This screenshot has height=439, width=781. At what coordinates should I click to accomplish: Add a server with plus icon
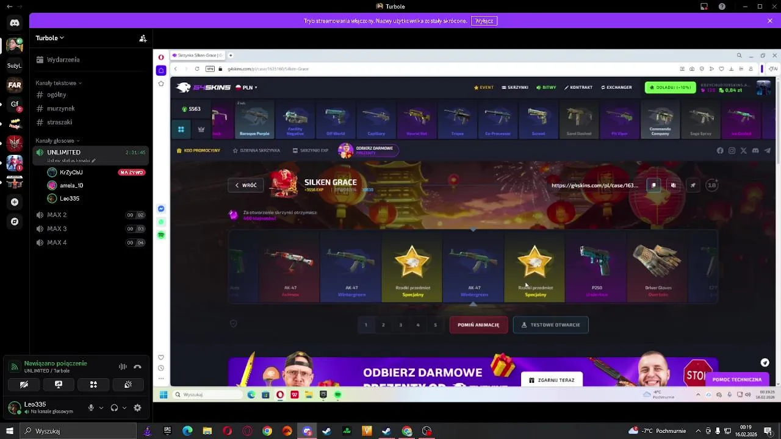15,202
